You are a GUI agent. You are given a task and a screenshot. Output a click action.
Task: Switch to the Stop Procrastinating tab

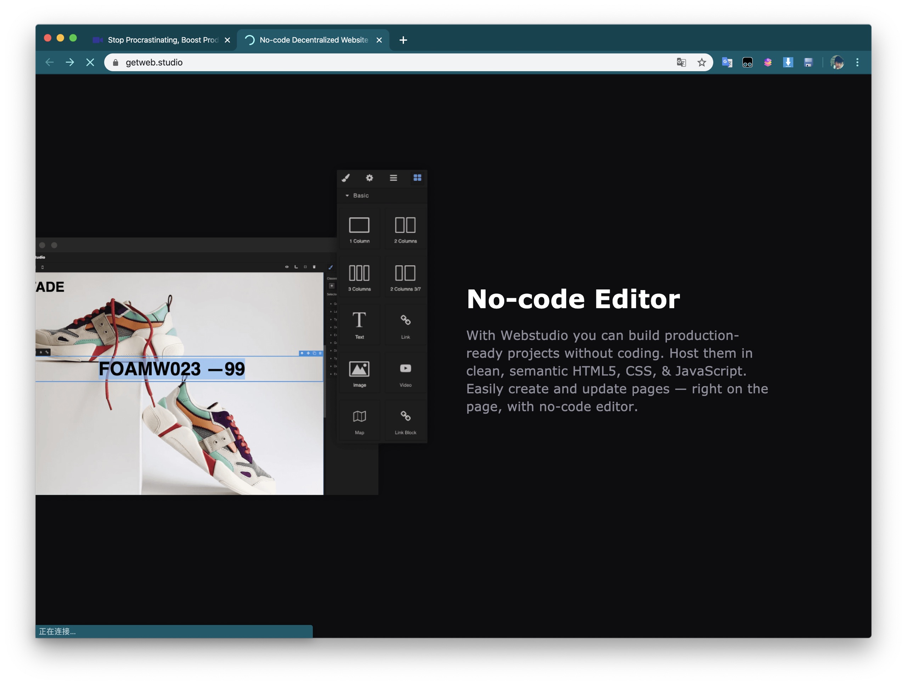162,40
